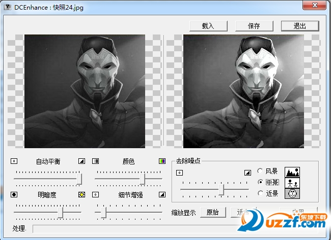Screen dimensions: 331x240
Task: Click the max icon right of 细节增强
Action: coord(162,194)
